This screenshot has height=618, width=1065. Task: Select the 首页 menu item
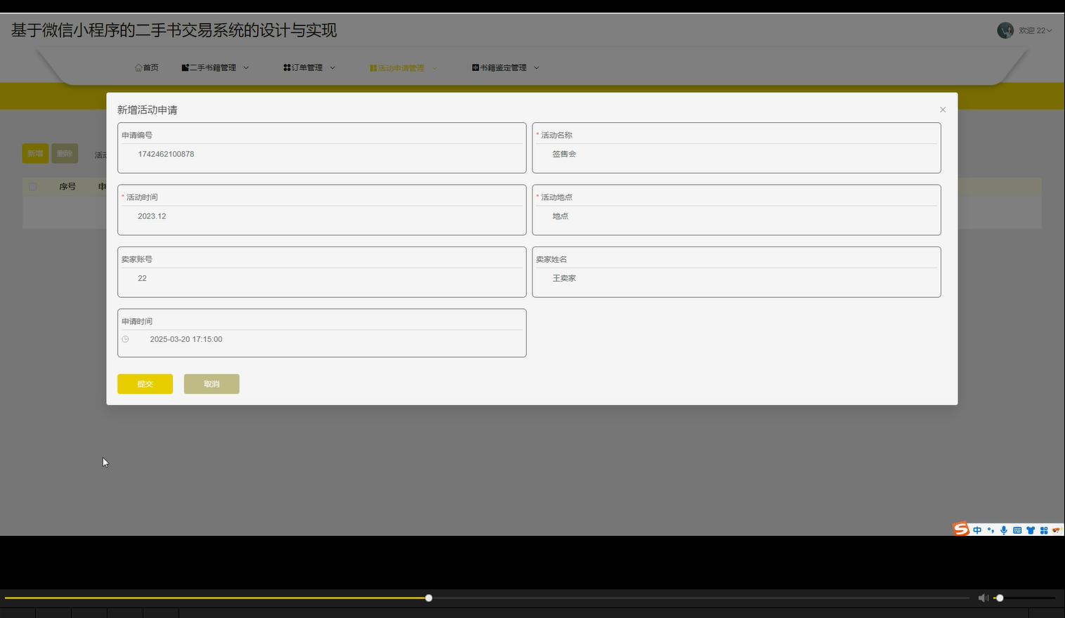tap(147, 67)
